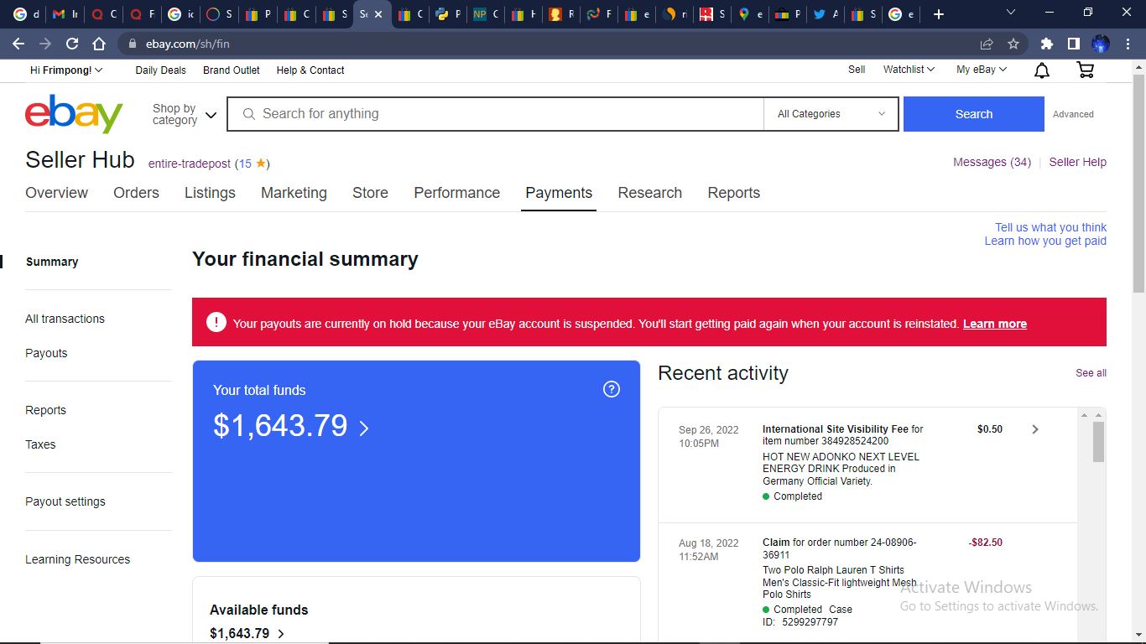The width and height of the screenshot is (1146, 644).
Task: Open Taxes in sidebar
Action: 40,444
